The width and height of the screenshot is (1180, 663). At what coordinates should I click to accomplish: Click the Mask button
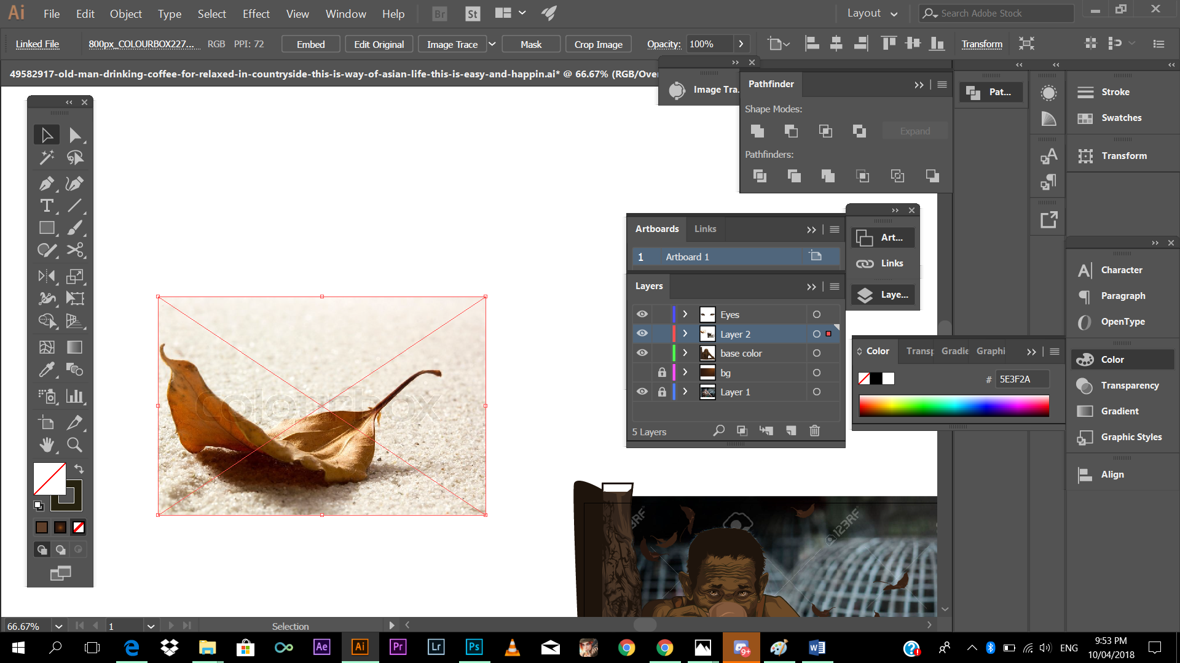point(531,44)
